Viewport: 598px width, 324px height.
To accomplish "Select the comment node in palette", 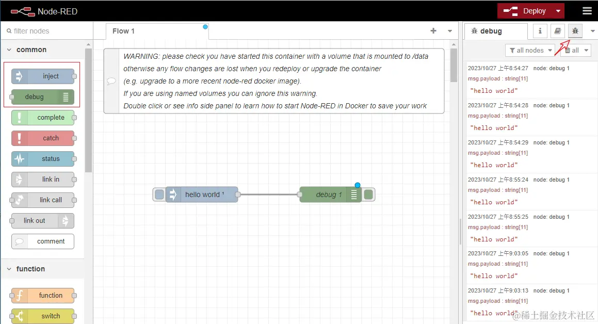I will (x=43, y=241).
